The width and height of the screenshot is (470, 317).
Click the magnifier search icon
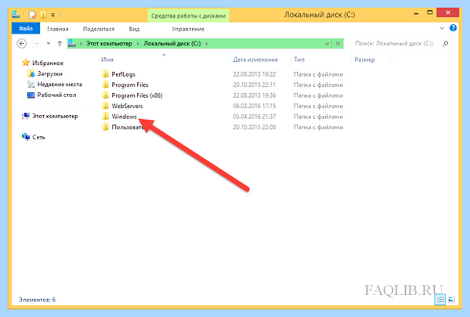446,44
